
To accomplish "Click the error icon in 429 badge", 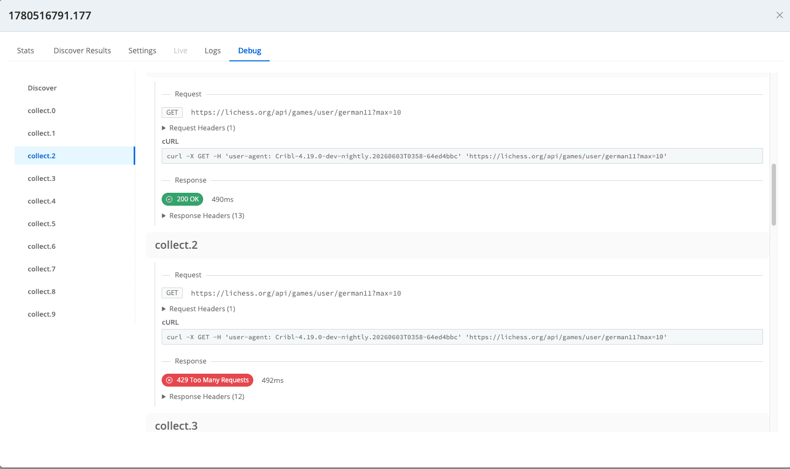I will point(169,380).
